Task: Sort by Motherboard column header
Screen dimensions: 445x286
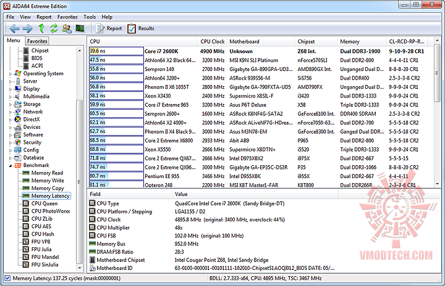Action: click(261, 42)
